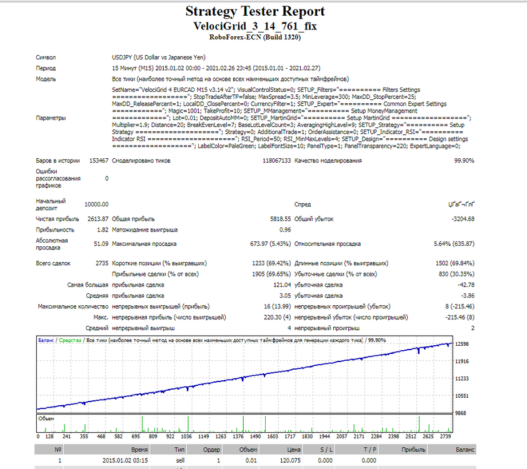
Task: Click the 'Модель' label
Action: [46, 79]
